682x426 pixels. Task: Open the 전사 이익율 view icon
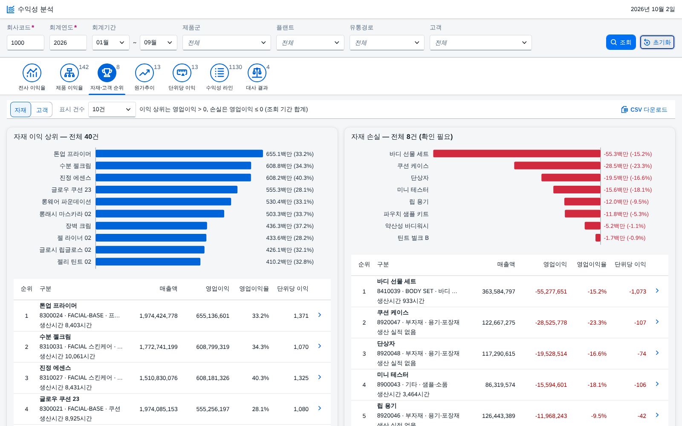(32, 73)
